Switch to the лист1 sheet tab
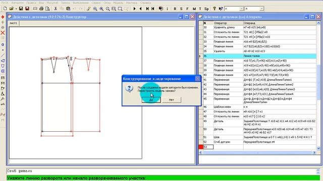The width and height of the screenshot is (323, 181). (14, 23)
